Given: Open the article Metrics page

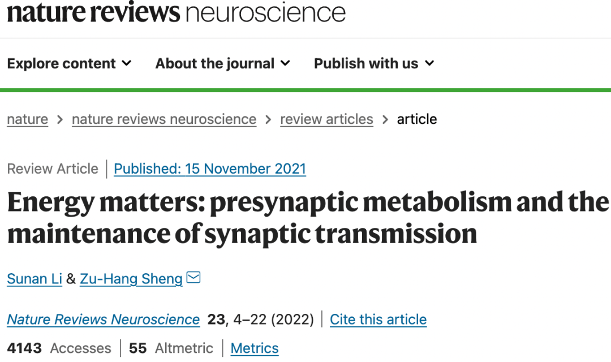Looking at the screenshot, I should (x=255, y=348).
